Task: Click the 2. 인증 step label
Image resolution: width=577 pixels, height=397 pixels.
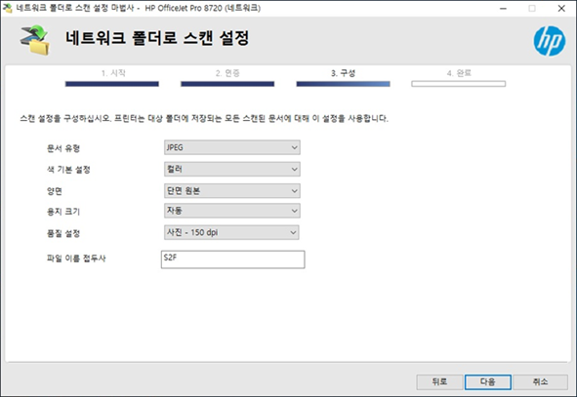Action: pos(227,73)
